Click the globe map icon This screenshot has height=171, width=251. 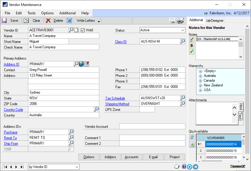pos(81,64)
